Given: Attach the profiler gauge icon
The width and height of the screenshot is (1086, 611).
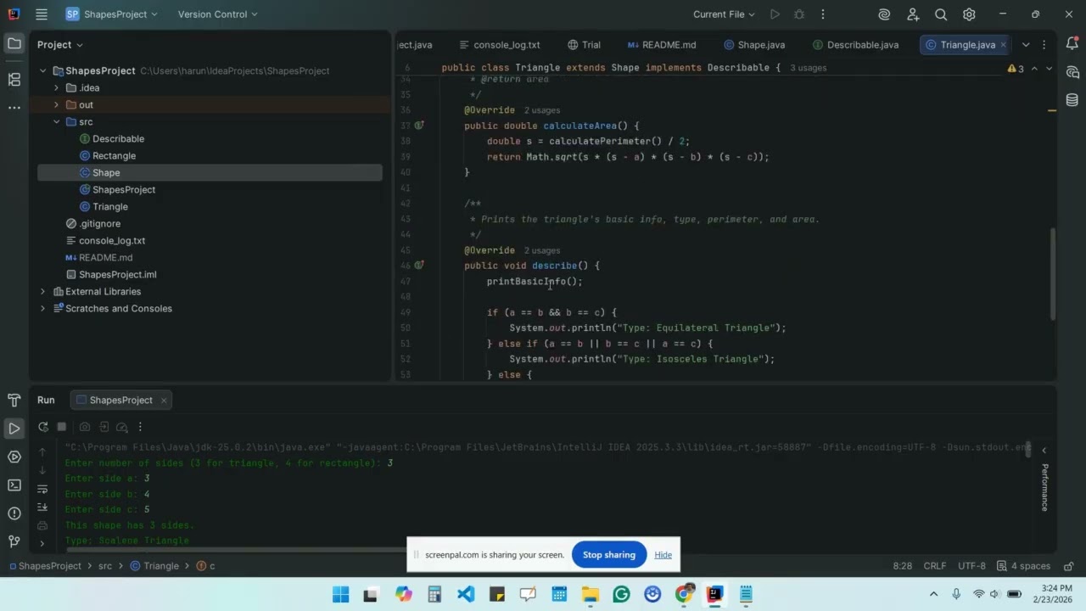Looking at the screenshot, I should pyautogui.click(x=121, y=427).
